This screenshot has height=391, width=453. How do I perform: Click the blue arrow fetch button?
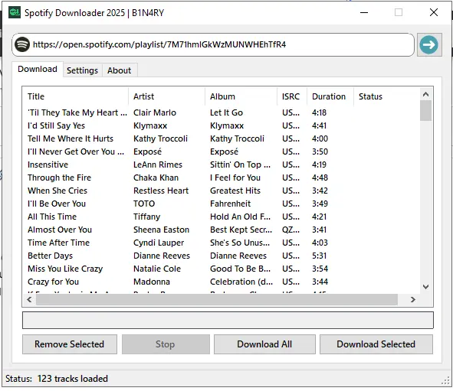pos(429,44)
